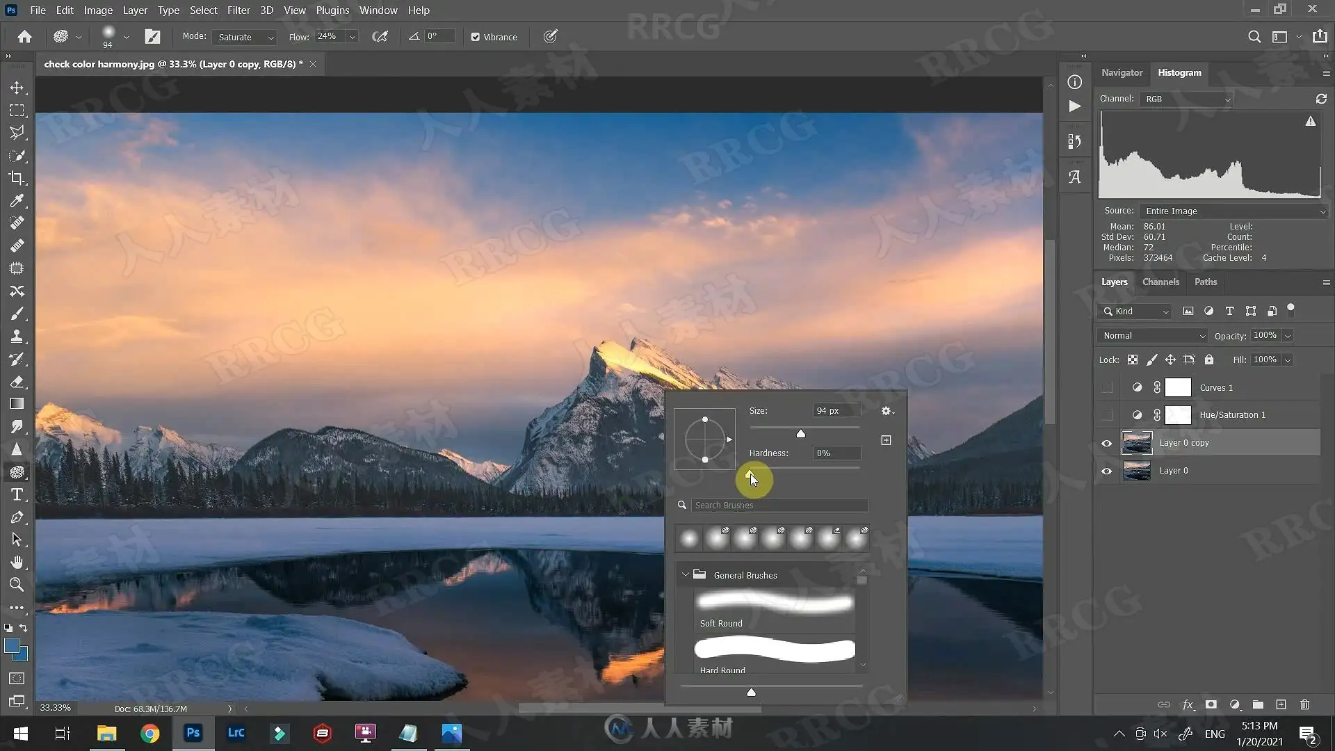
Task: Swap foreground and background colors
Action: click(x=24, y=627)
